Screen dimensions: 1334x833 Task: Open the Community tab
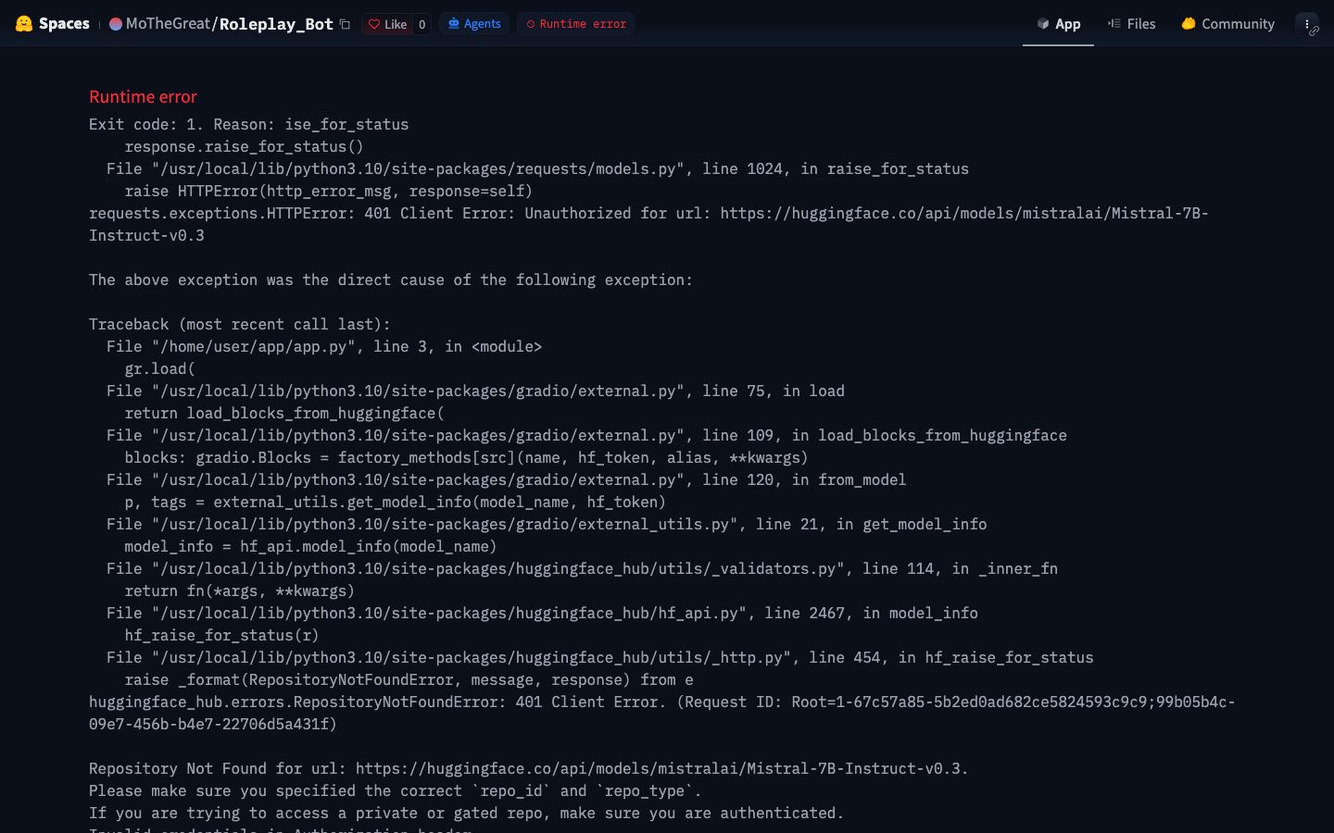coord(1228,24)
